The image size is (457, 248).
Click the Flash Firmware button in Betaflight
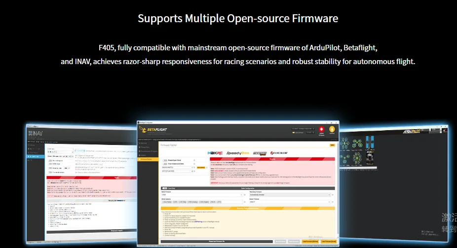pyautogui.click(x=294, y=241)
